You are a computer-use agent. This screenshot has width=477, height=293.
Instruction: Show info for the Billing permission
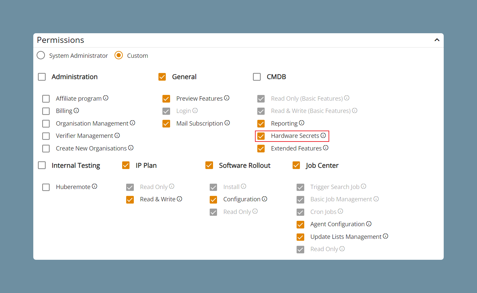pyautogui.click(x=76, y=111)
